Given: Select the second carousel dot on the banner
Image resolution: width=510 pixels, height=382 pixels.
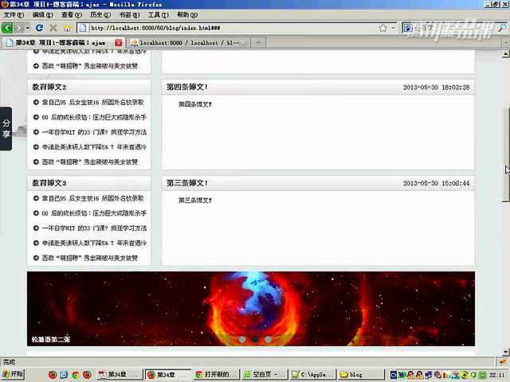Looking at the screenshot, I should [x=256, y=340].
